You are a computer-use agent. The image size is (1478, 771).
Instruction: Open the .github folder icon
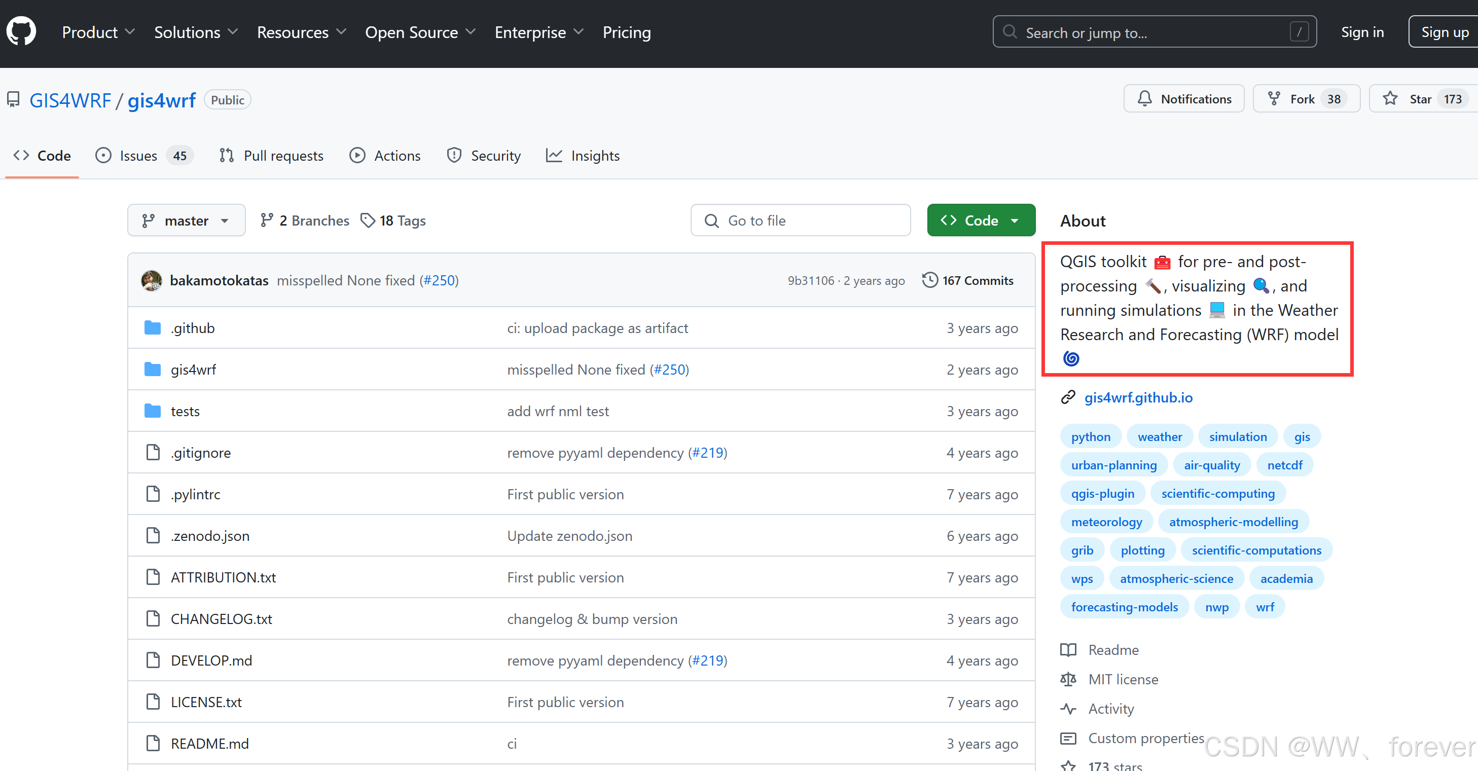tap(153, 327)
